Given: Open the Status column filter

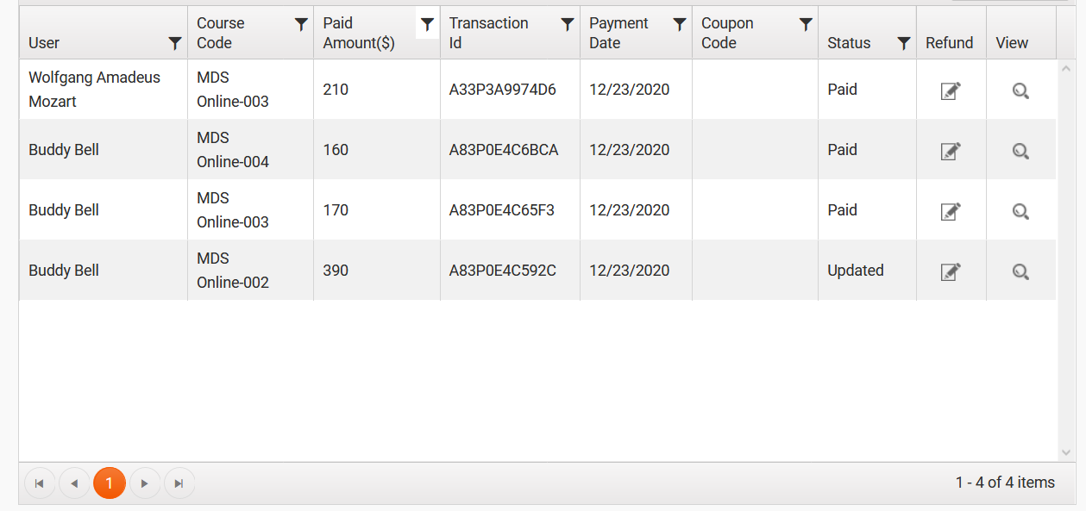Looking at the screenshot, I should [x=903, y=43].
